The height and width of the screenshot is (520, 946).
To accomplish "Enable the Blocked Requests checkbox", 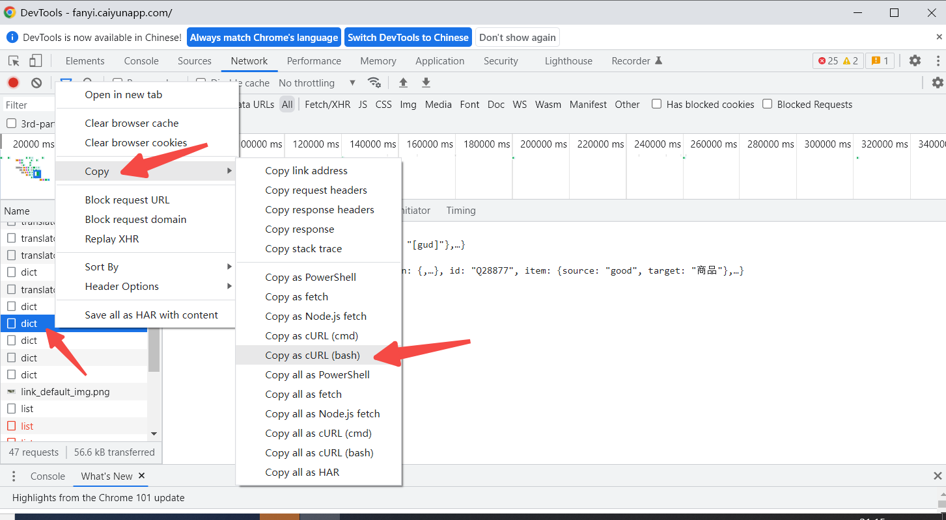I will click(x=768, y=104).
